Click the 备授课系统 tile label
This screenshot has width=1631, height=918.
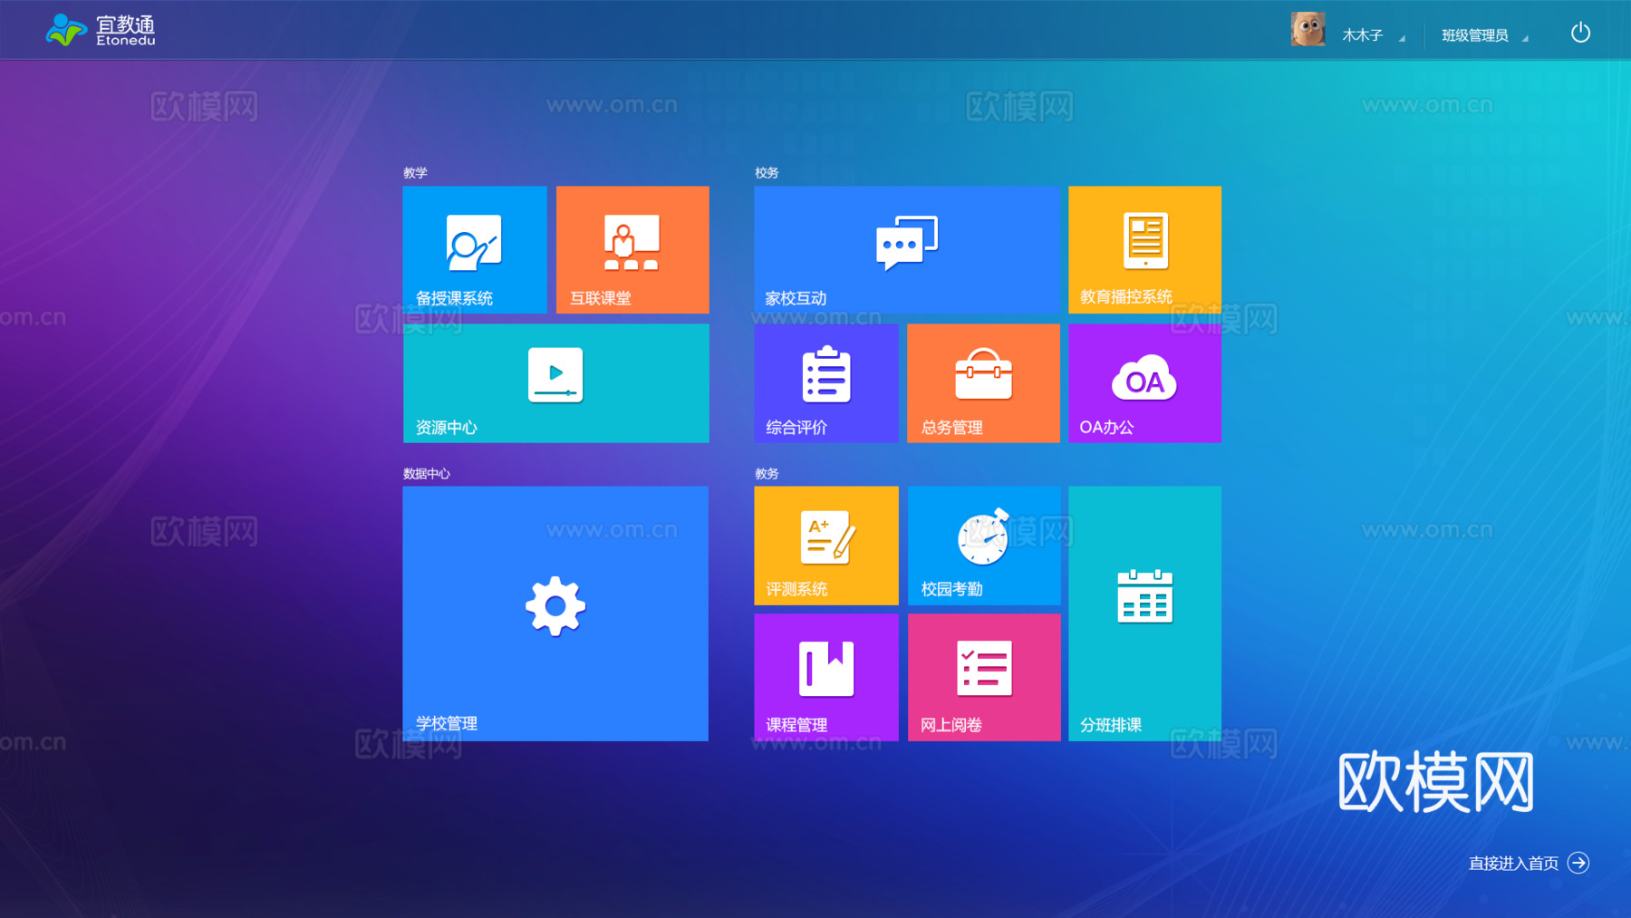[454, 298]
